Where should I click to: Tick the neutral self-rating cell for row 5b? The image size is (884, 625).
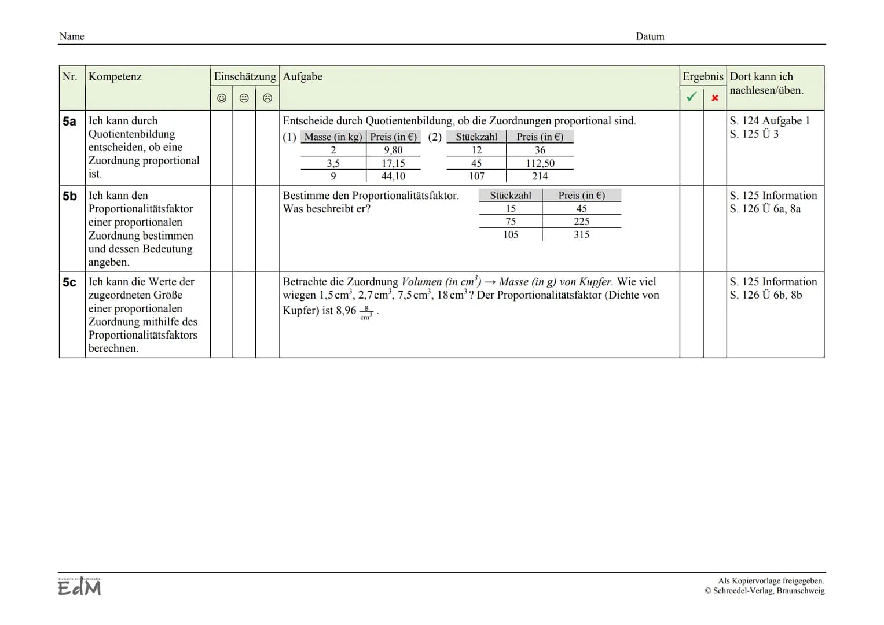[x=244, y=228]
